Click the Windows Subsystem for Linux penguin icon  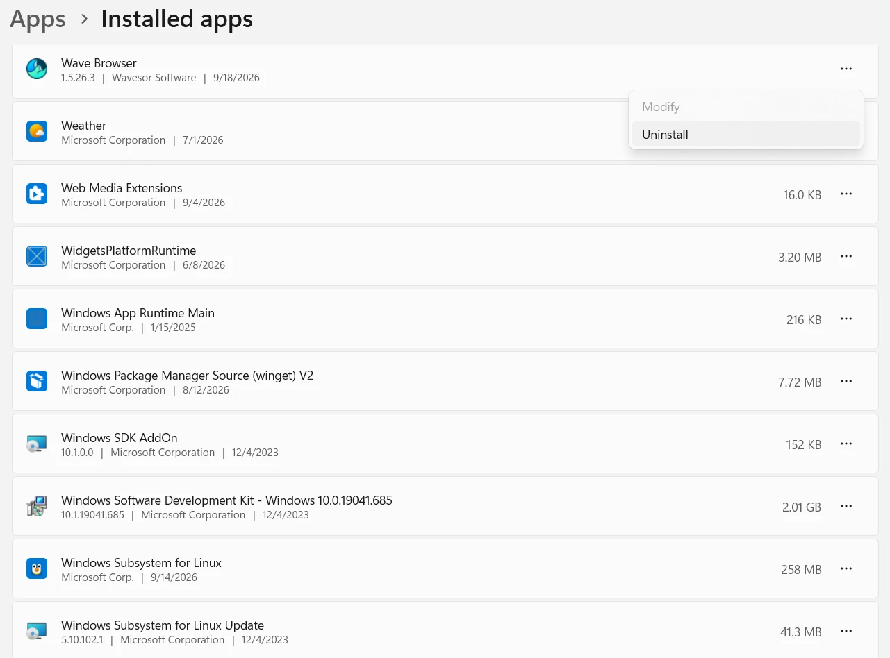point(37,568)
